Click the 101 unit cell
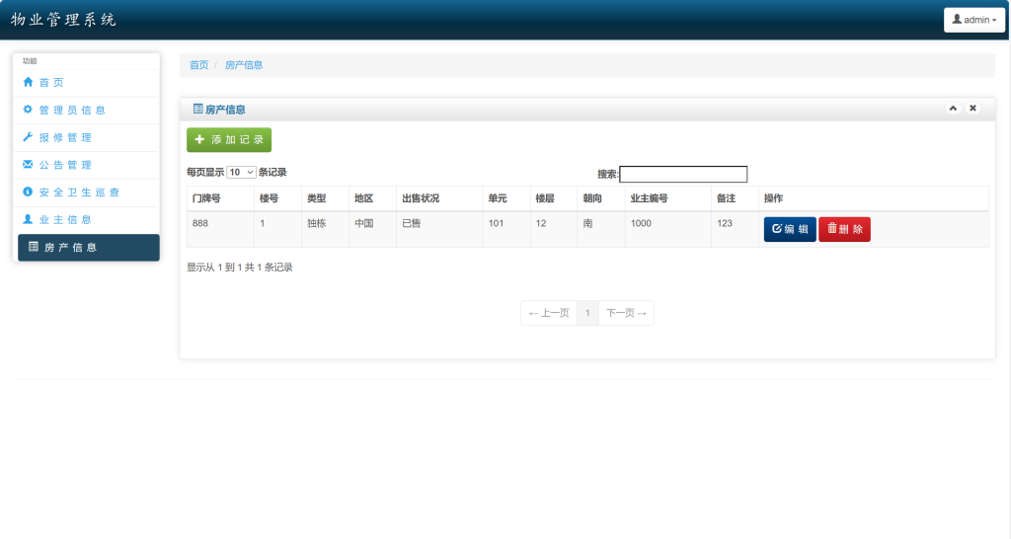Viewport: 1011px width, 539px height. [506, 229]
